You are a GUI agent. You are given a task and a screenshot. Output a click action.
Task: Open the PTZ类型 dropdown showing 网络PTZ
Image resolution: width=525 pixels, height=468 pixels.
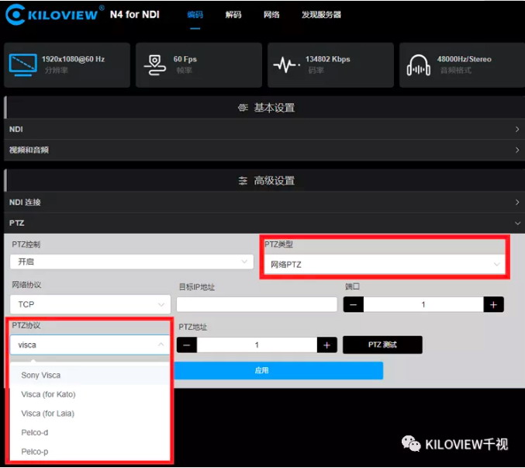(384, 265)
